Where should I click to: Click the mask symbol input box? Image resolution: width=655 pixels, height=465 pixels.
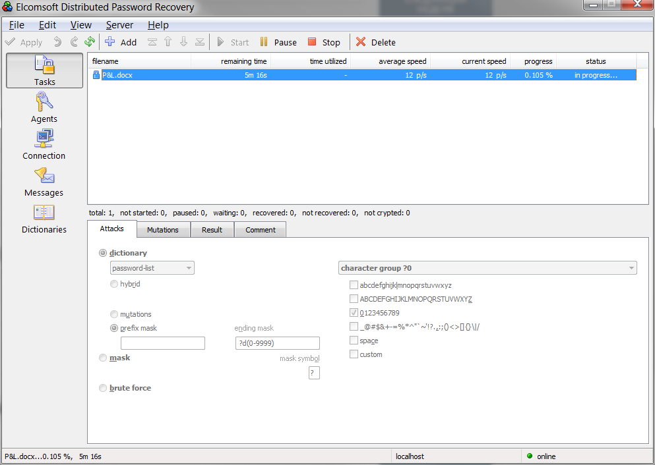tap(314, 373)
